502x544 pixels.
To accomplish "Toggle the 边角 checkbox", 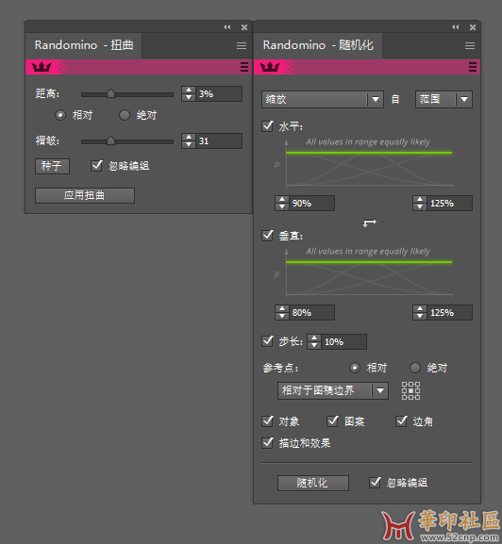I will tap(401, 421).
